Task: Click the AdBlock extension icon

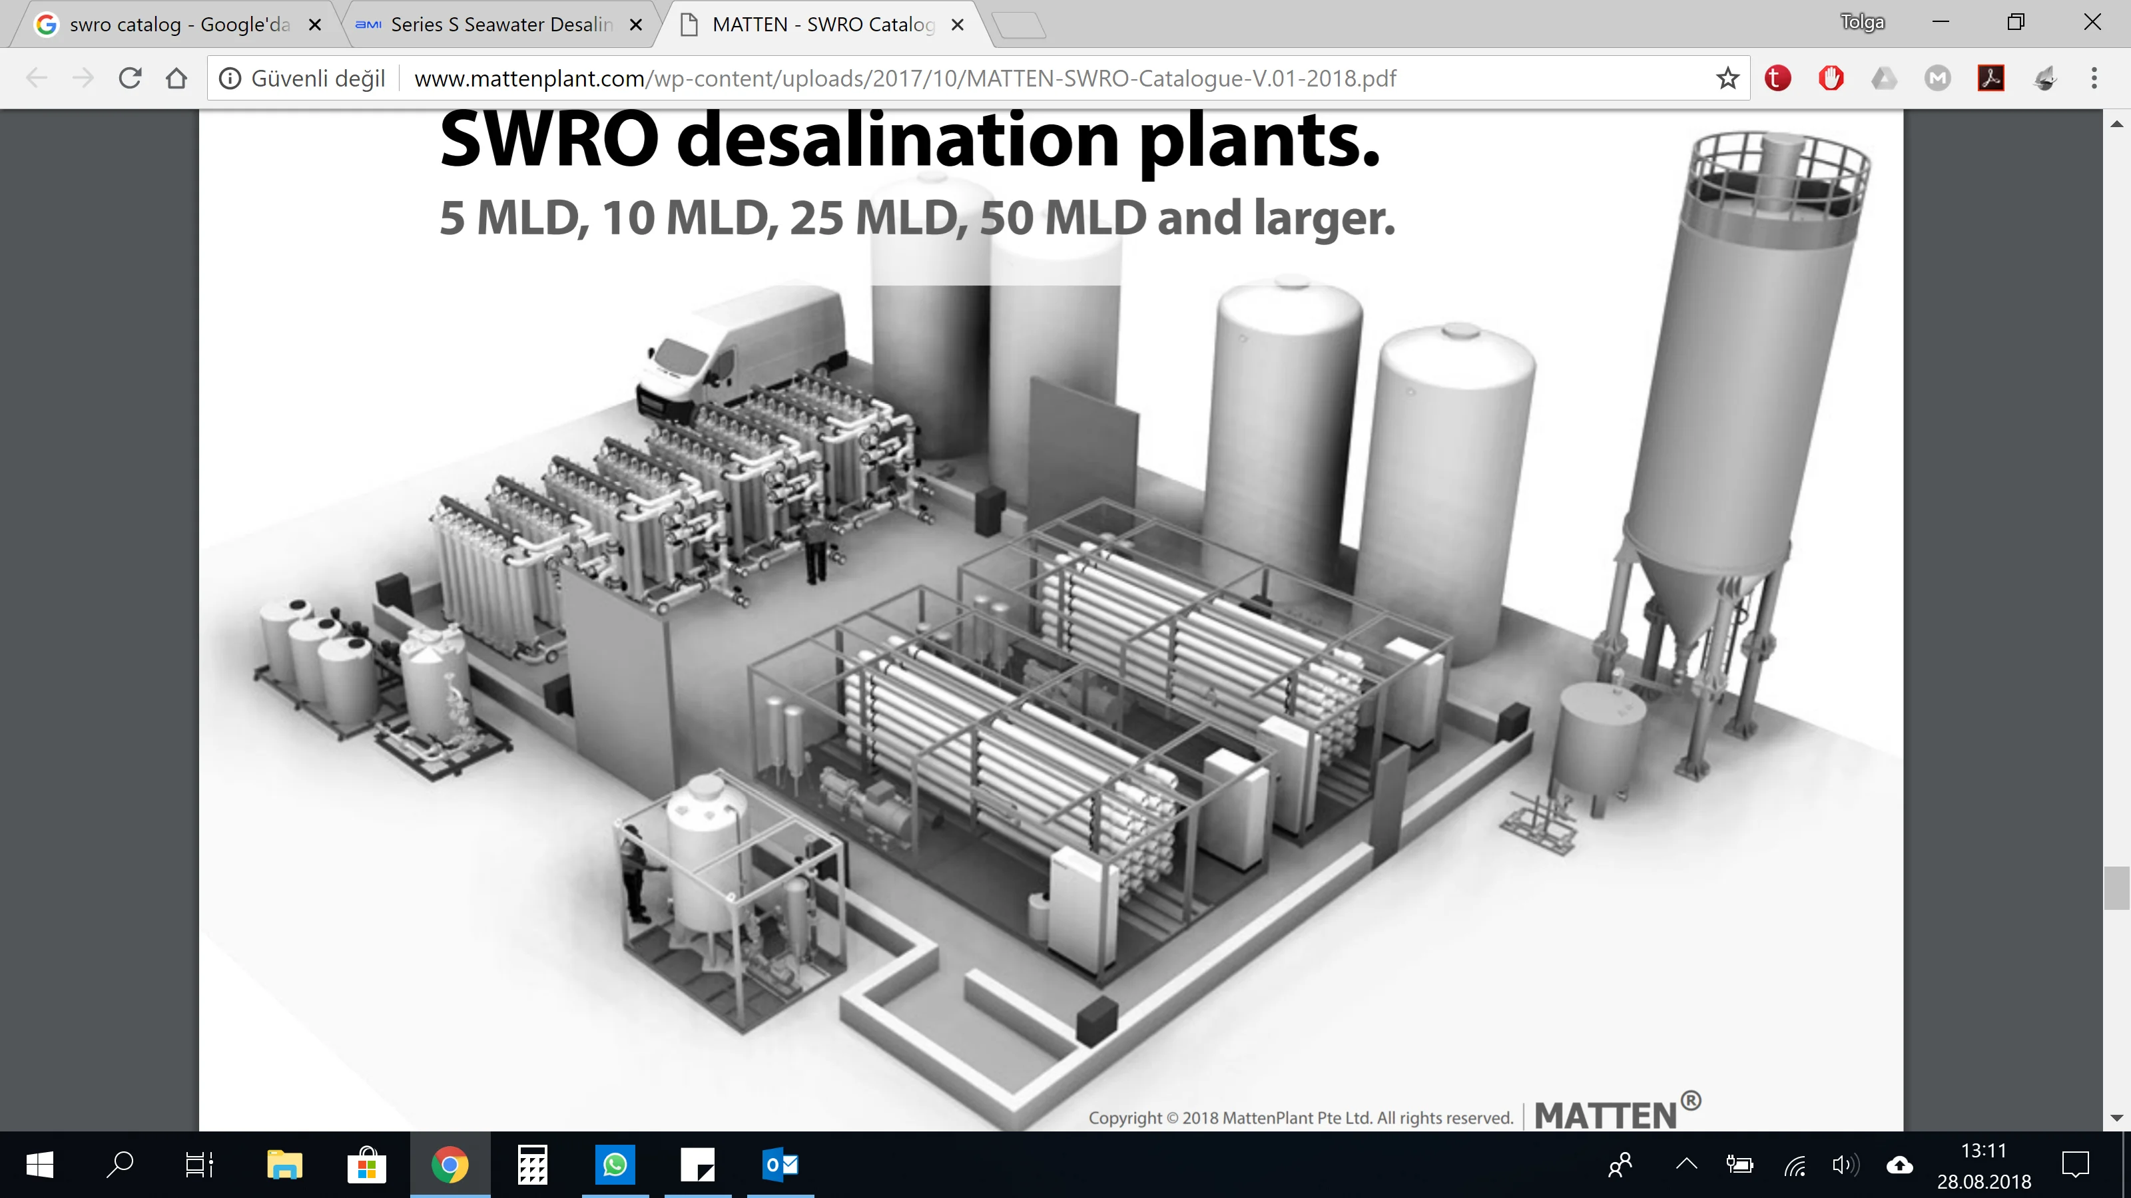Action: [1831, 78]
